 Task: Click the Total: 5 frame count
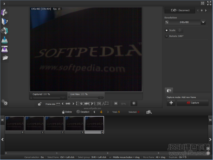click(x=116, y=112)
